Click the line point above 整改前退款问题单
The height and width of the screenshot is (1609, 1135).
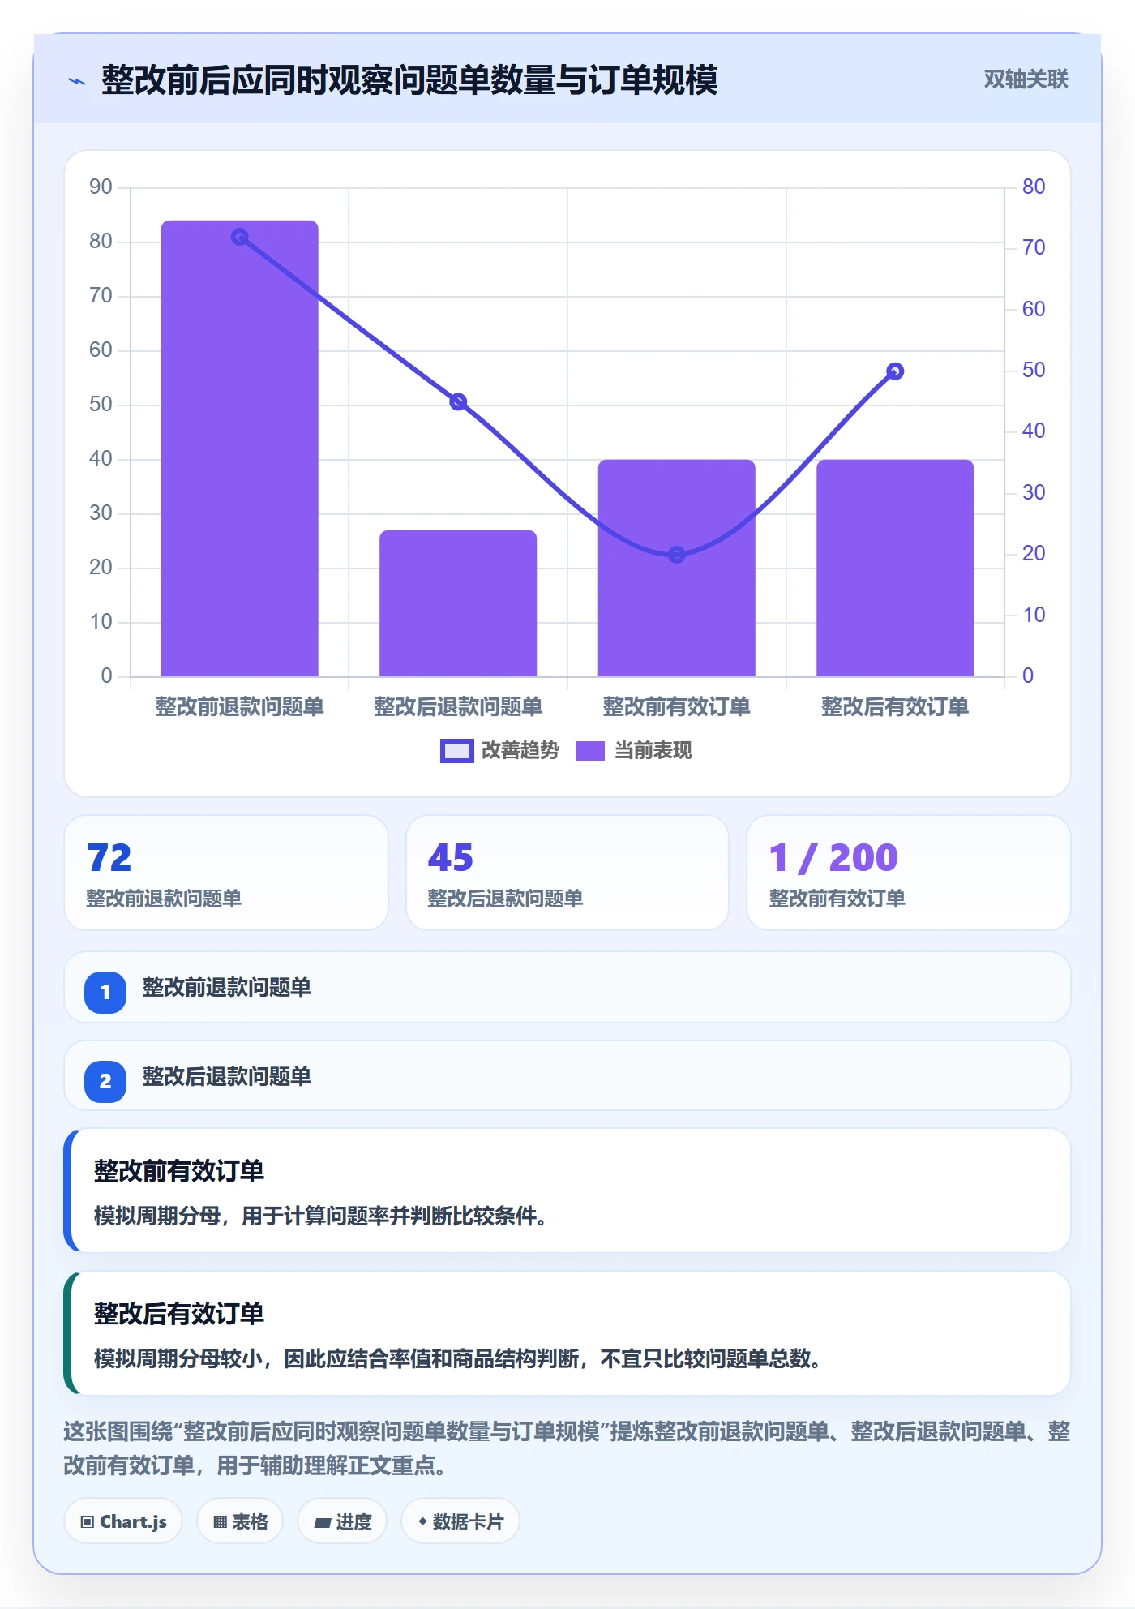[239, 237]
